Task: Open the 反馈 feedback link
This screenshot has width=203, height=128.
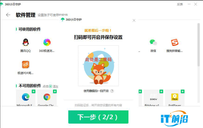Action: coord(180,4)
